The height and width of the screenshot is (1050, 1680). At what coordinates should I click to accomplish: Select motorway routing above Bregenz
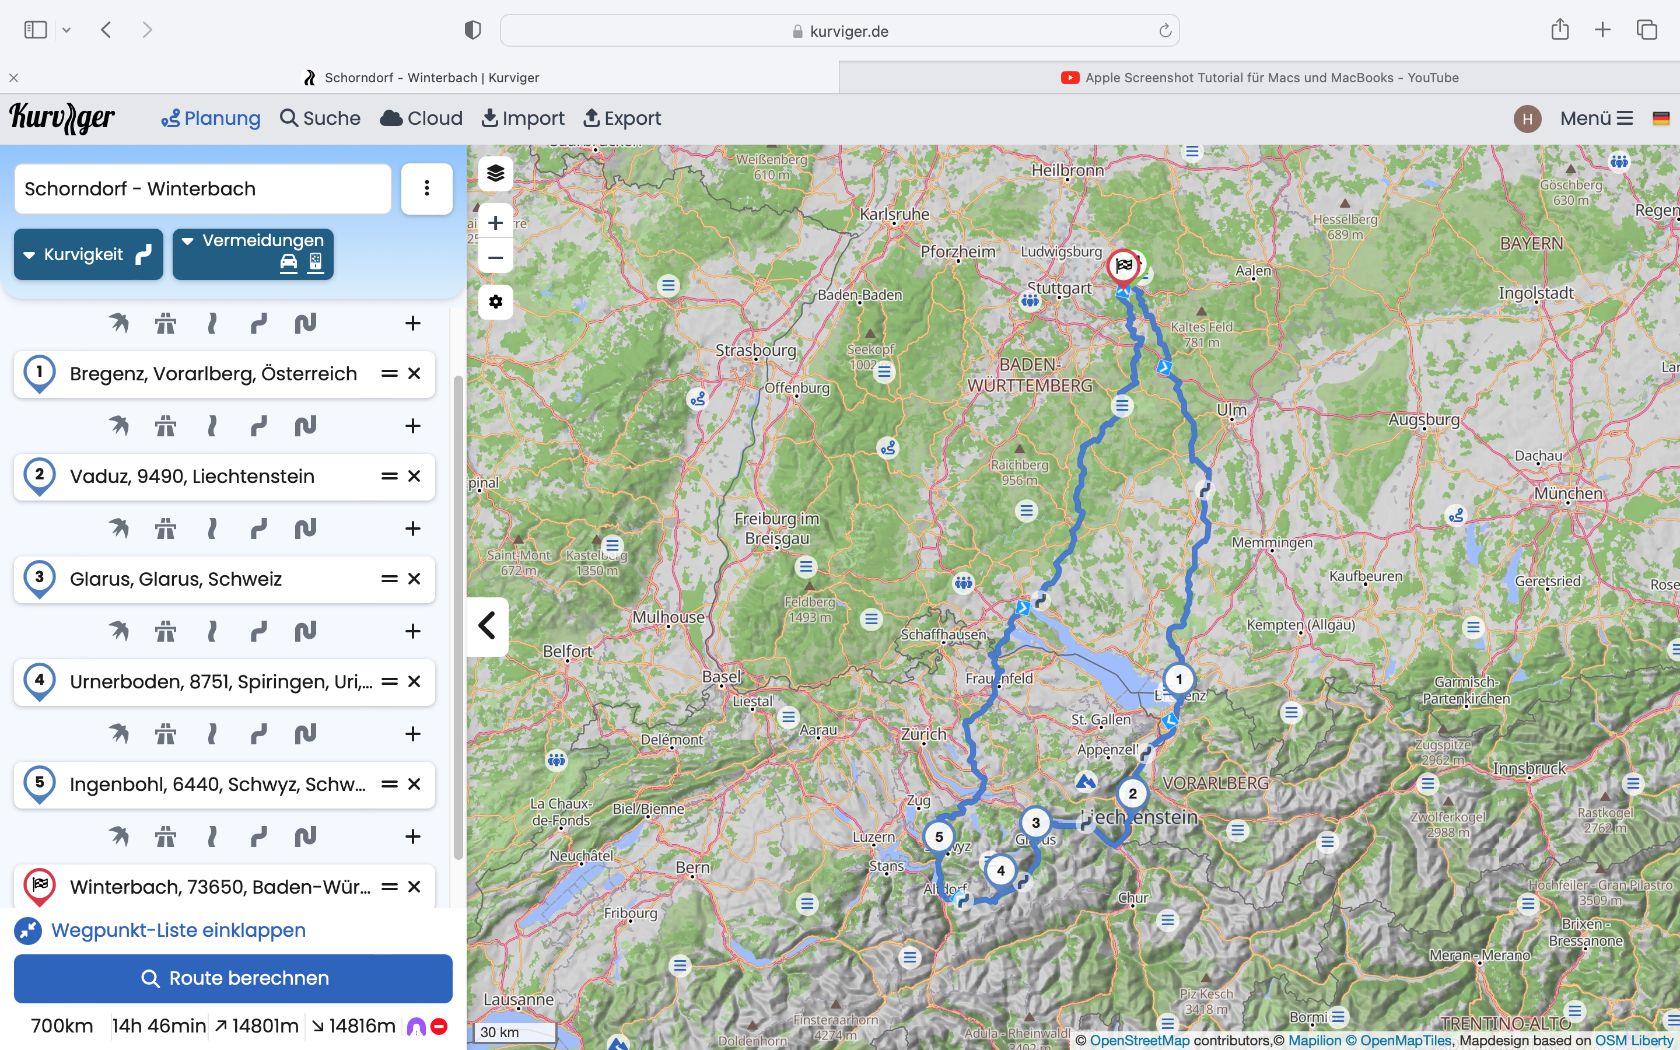pyautogui.click(x=165, y=323)
